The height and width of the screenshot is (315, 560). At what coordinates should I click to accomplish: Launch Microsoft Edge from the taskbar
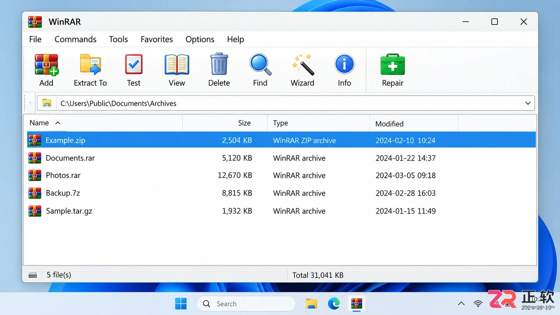334,304
